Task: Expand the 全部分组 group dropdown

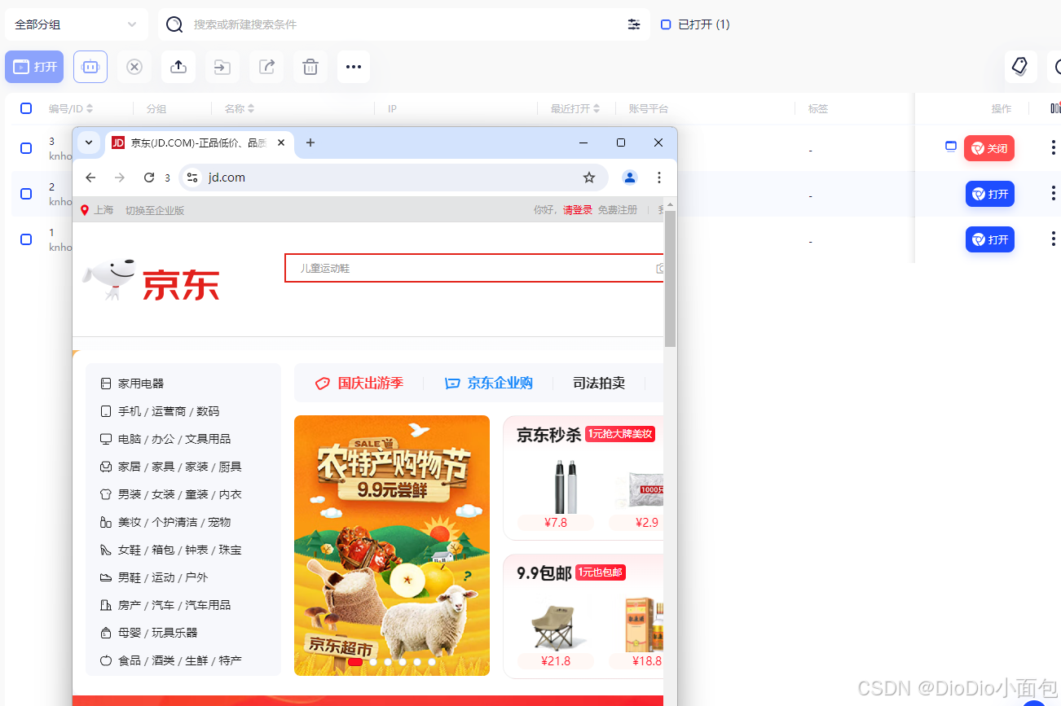Action: [x=76, y=24]
